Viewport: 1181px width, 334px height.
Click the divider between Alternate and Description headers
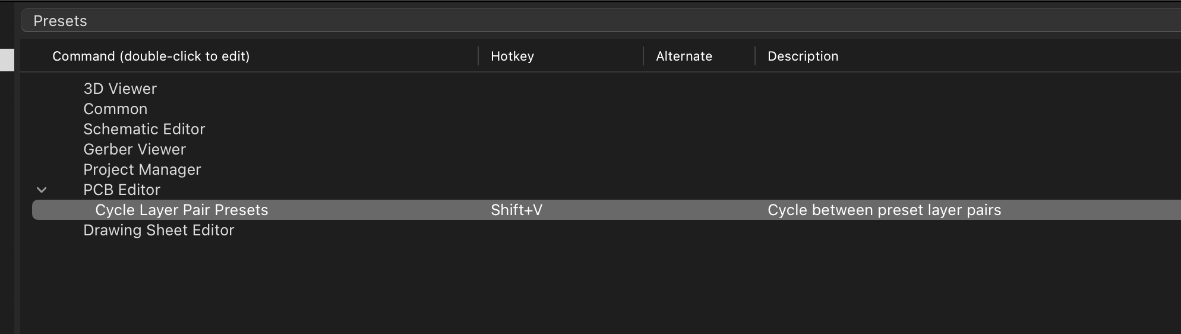755,56
